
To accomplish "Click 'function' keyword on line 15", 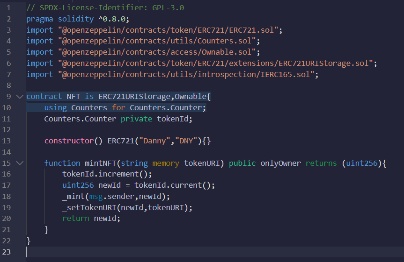I will [62, 163].
